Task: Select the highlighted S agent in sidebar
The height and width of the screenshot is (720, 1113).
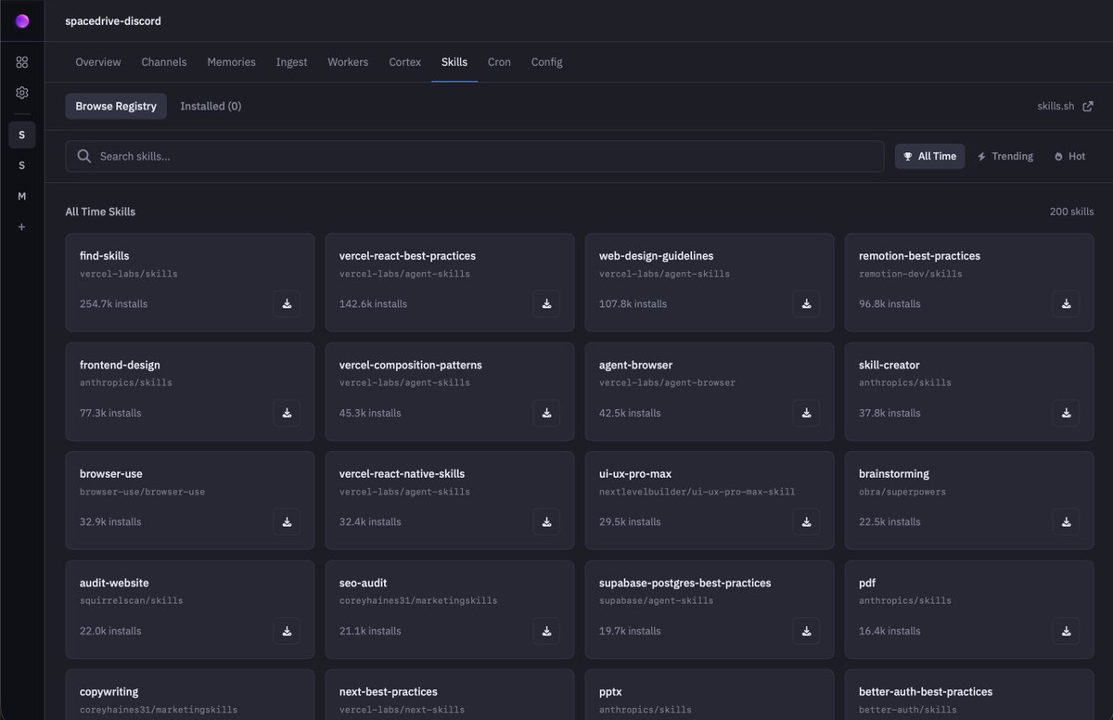Action: (x=22, y=135)
